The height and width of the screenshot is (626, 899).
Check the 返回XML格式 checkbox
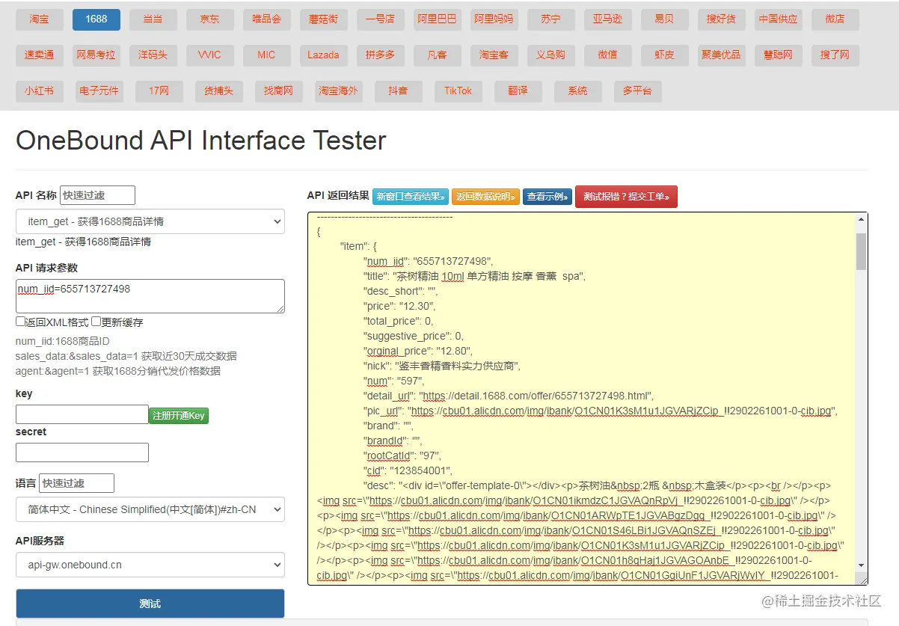click(x=20, y=322)
